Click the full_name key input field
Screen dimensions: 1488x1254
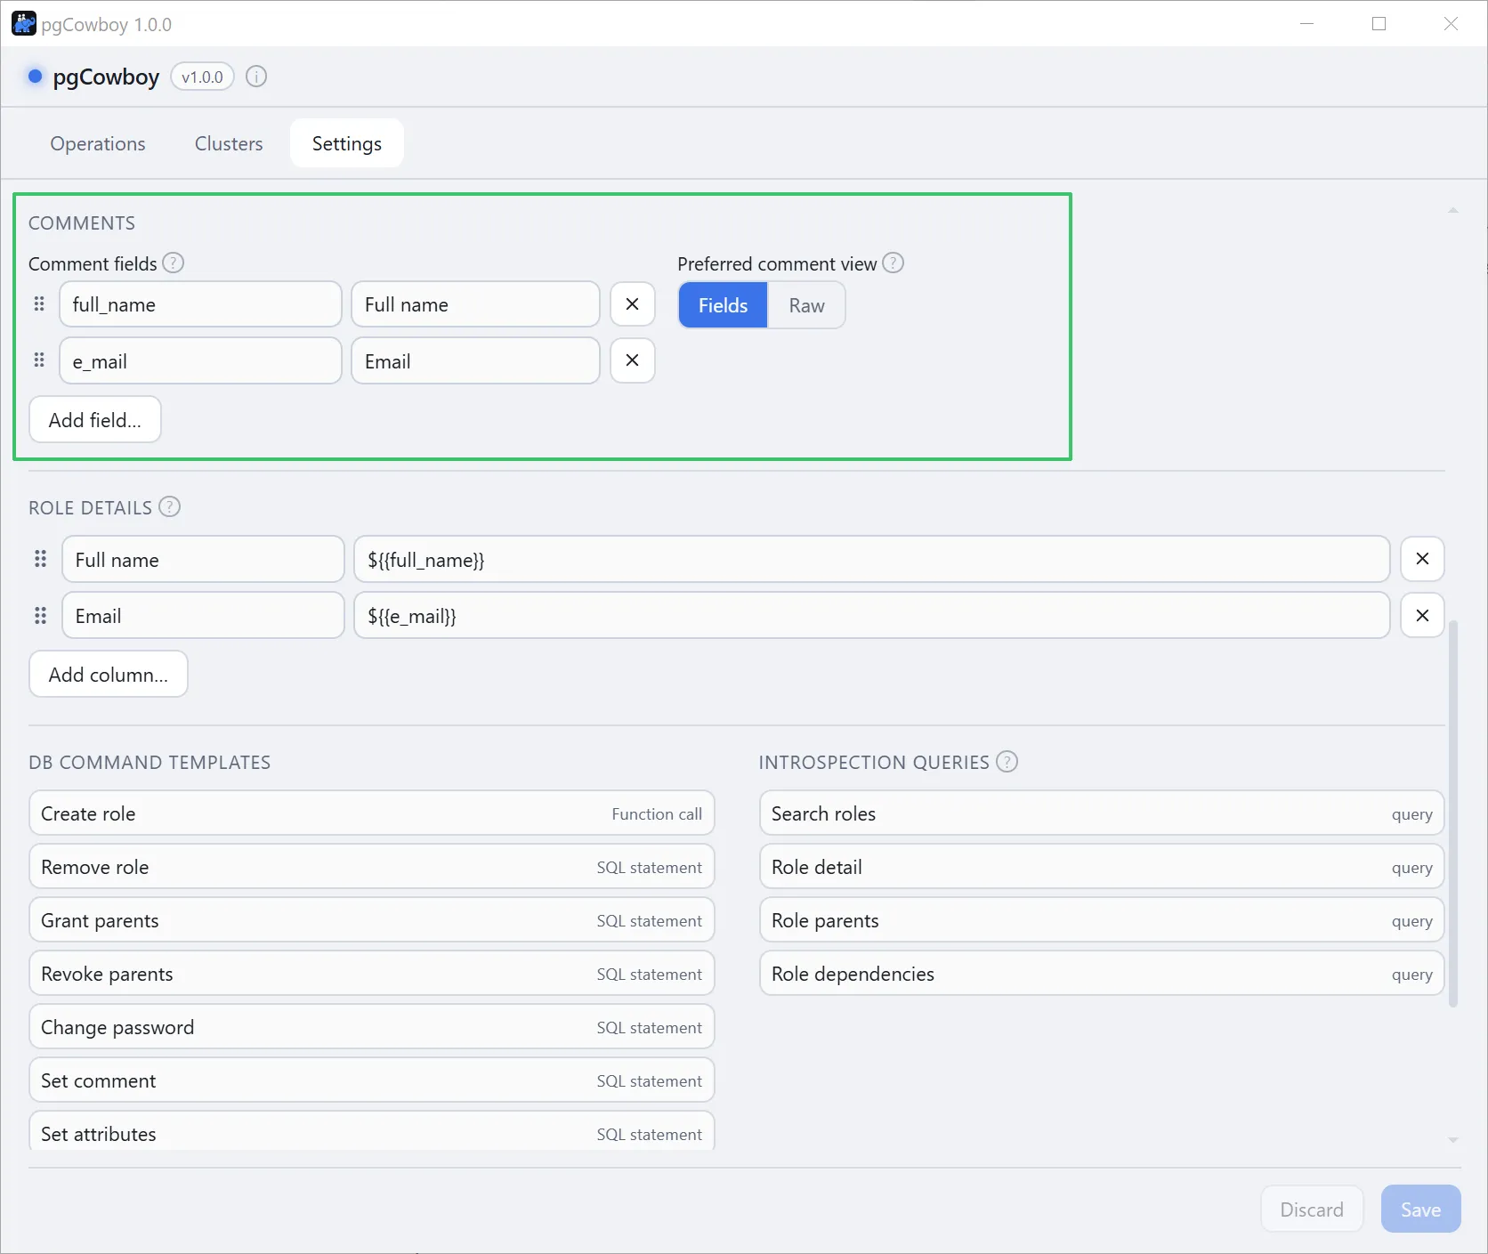tap(201, 304)
